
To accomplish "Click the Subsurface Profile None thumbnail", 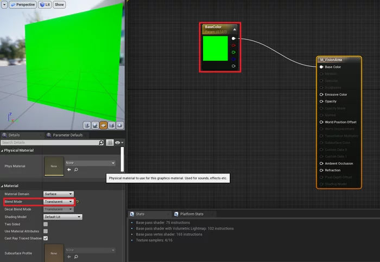I will point(54,253).
